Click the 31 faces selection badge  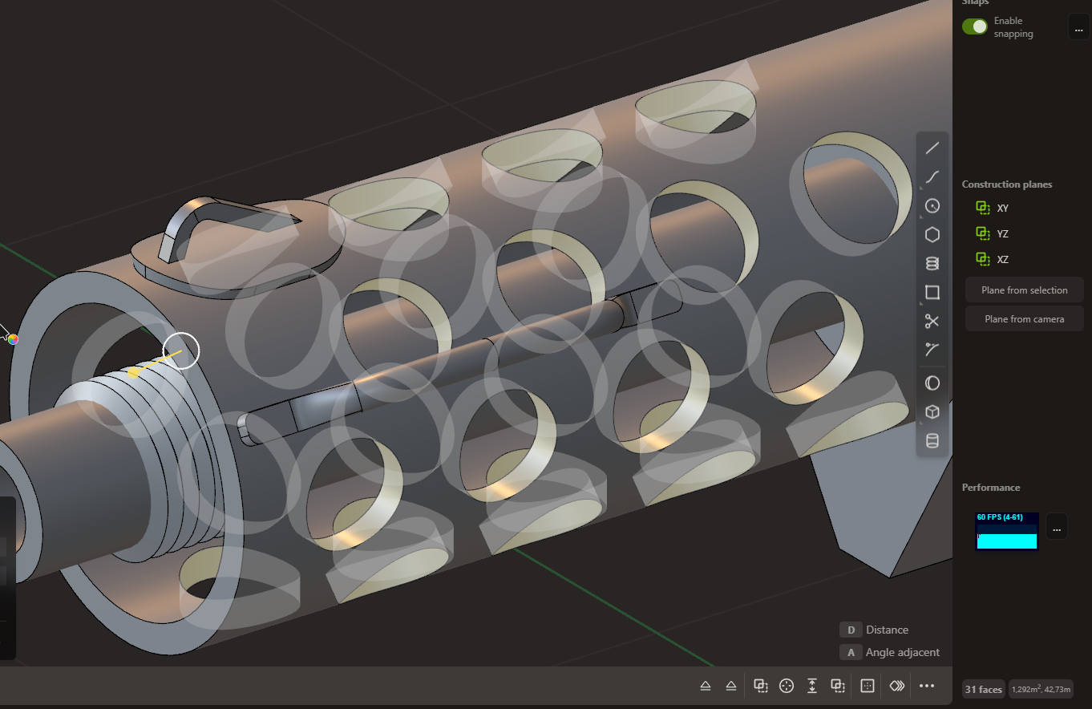(983, 689)
